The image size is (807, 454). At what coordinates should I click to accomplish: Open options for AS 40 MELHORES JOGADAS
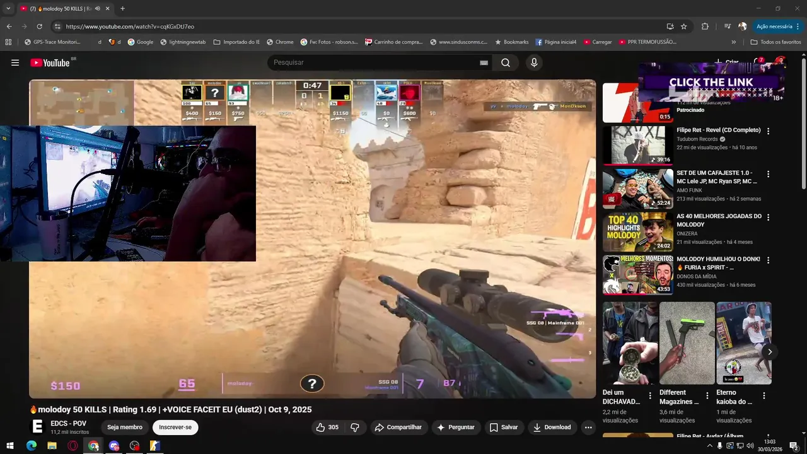click(768, 217)
